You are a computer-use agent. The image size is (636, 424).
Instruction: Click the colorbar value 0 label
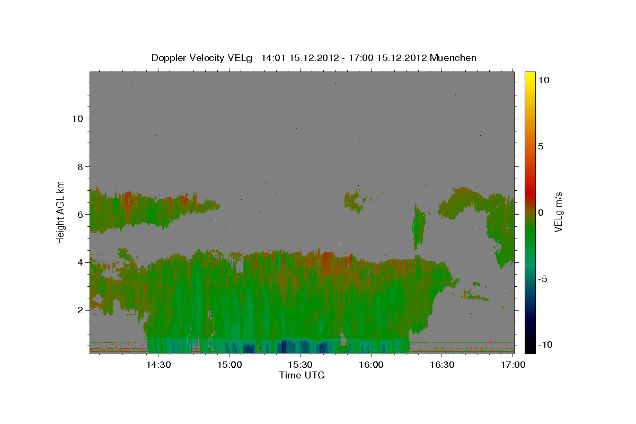pos(541,213)
